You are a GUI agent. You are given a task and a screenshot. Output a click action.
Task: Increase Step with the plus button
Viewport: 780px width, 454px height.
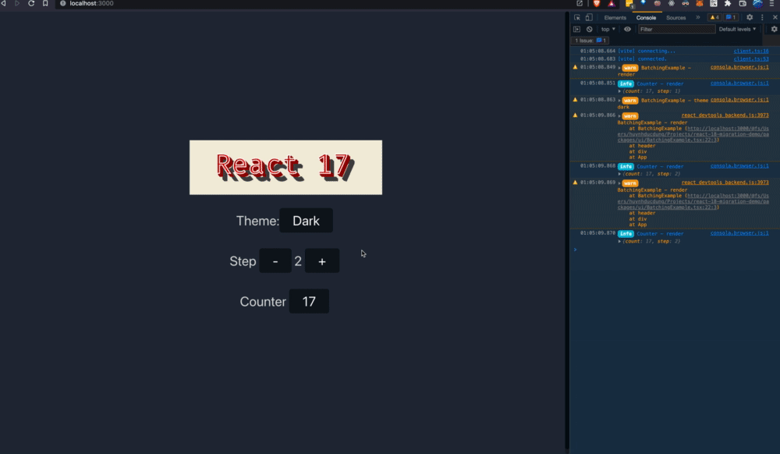(322, 261)
